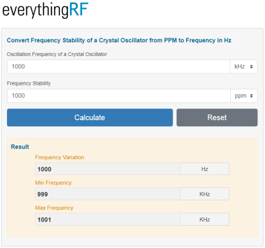265x248 pixels.
Task: Click the Min Frequency label
Action: pyautogui.click(x=53, y=183)
